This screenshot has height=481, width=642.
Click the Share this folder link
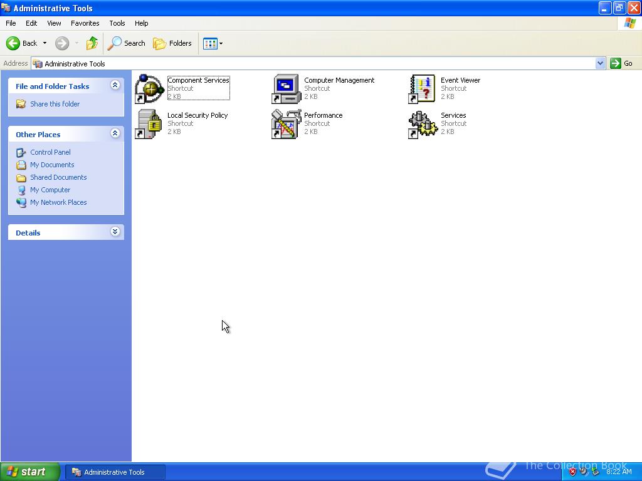pos(55,104)
